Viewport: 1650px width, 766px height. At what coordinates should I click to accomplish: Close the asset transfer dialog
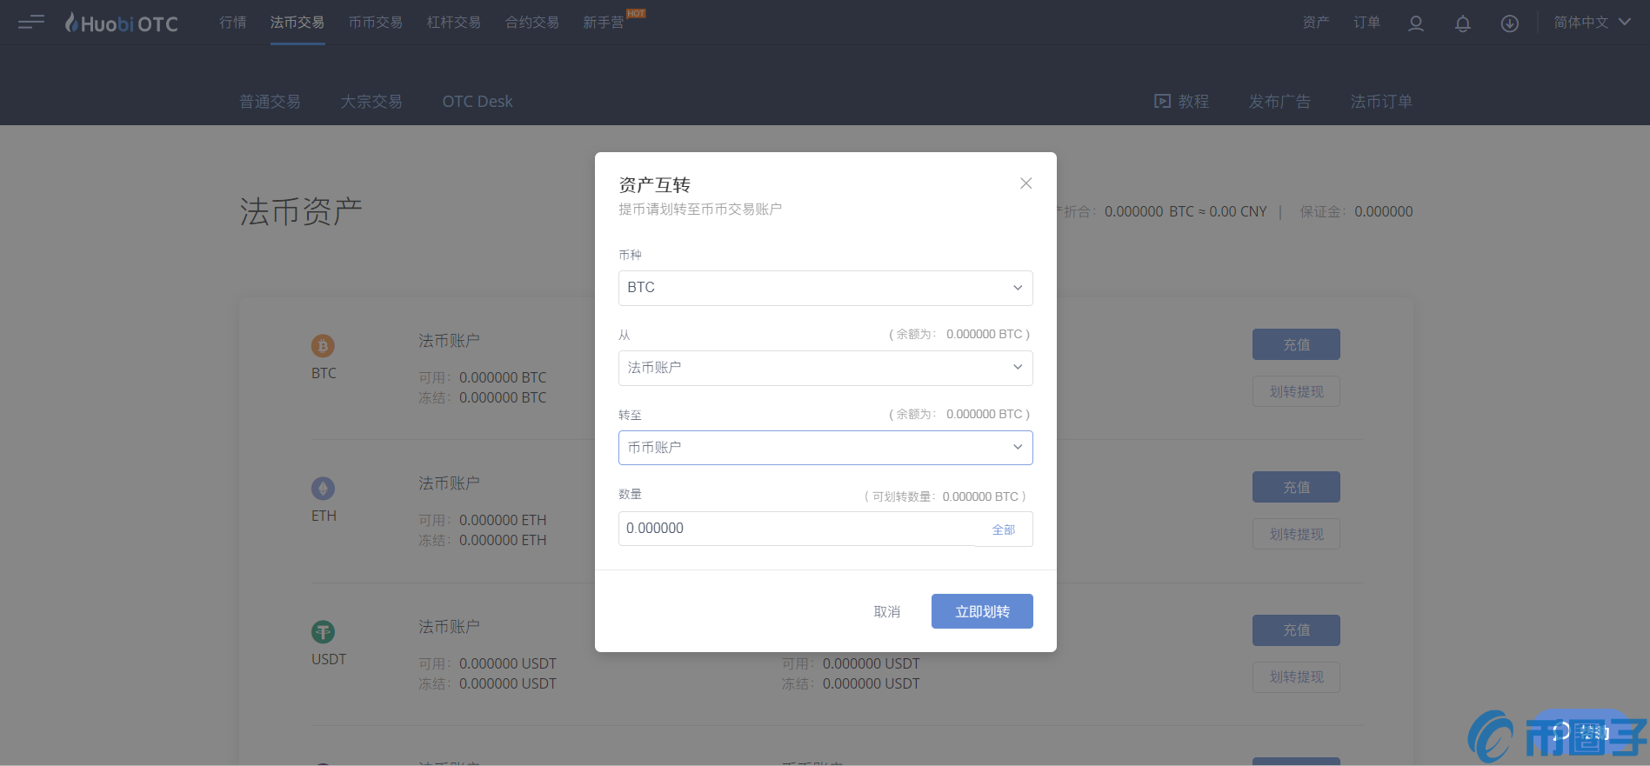click(1025, 183)
